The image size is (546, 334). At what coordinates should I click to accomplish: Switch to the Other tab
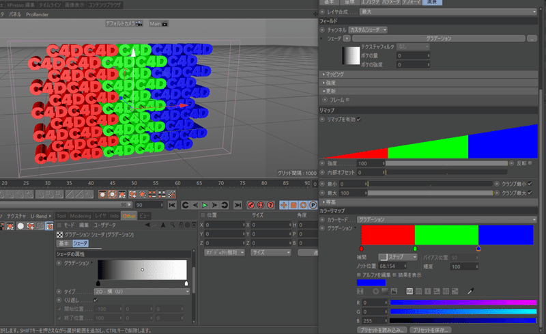129,216
